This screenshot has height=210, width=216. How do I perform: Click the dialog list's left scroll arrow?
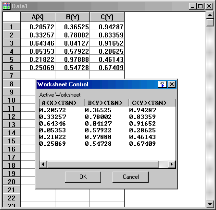point(43,164)
